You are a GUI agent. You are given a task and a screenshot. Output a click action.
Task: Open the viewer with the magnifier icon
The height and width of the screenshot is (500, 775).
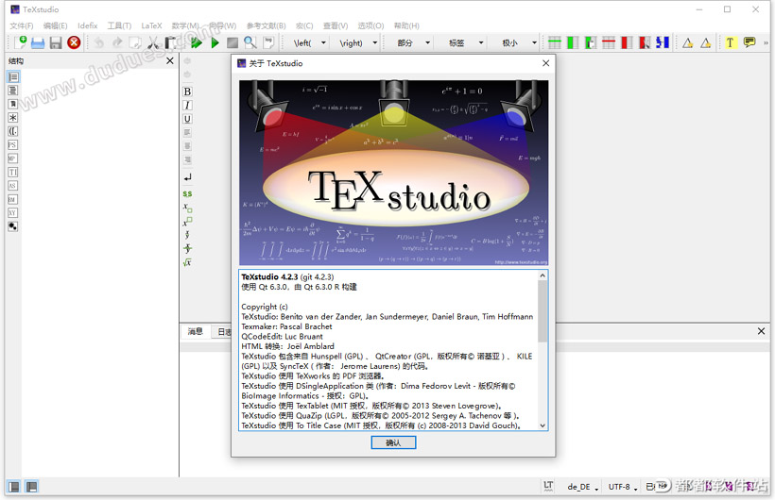tap(250, 43)
